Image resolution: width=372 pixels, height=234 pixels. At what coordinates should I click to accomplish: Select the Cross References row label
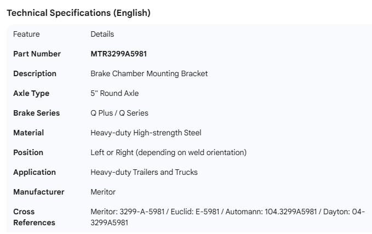tap(34, 217)
